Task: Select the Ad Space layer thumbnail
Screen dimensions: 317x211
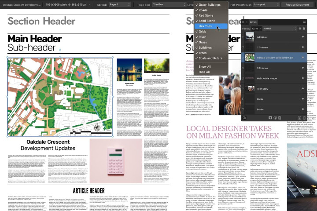Action: pos(250,37)
